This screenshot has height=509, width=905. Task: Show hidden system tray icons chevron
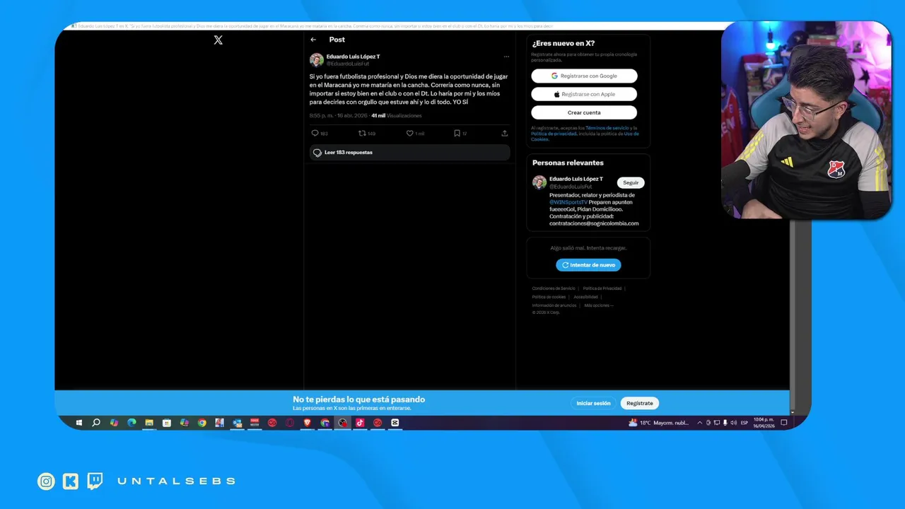coord(700,423)
